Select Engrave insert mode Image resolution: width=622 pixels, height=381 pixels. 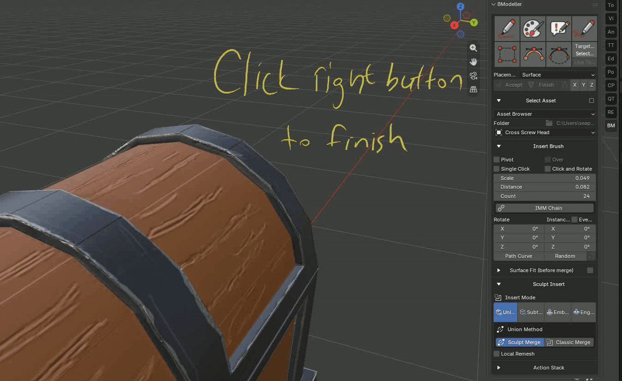[583, 313]
